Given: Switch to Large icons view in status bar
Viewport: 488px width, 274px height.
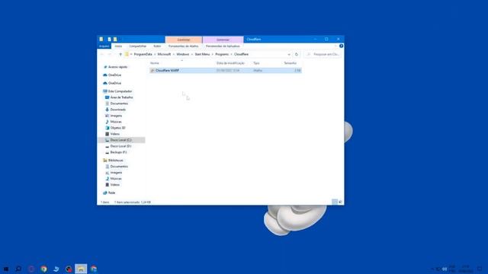Looking at the screenshot, I should [340, 202].
